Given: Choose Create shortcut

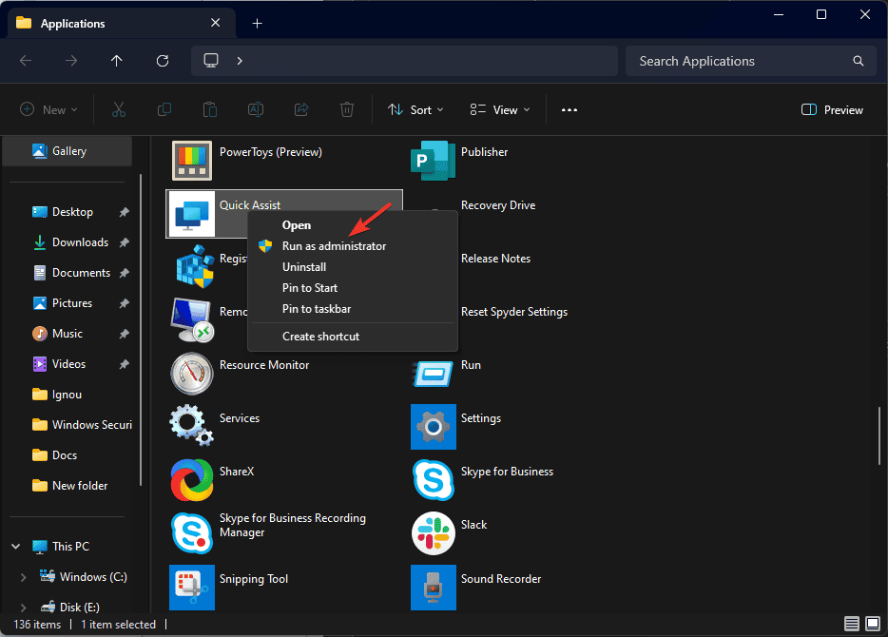Looking at the screenshot, I should [x=353, y=337].
